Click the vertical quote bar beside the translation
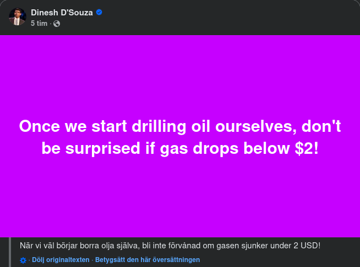This screenshot has height=267, width=360. coord(10,252)
